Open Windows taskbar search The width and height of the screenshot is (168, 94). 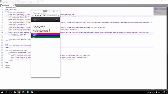(6, 92)
